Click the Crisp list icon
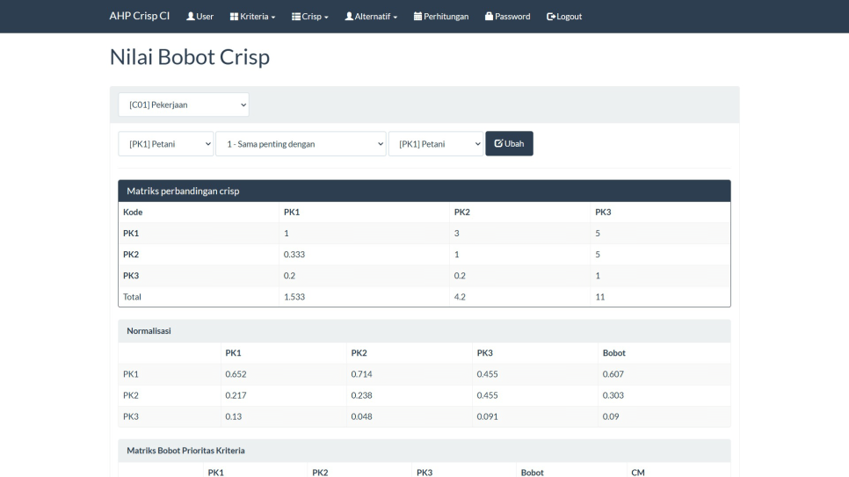Image resolution: width=849 pixels, height=477 pixels. tap(296, 17)
